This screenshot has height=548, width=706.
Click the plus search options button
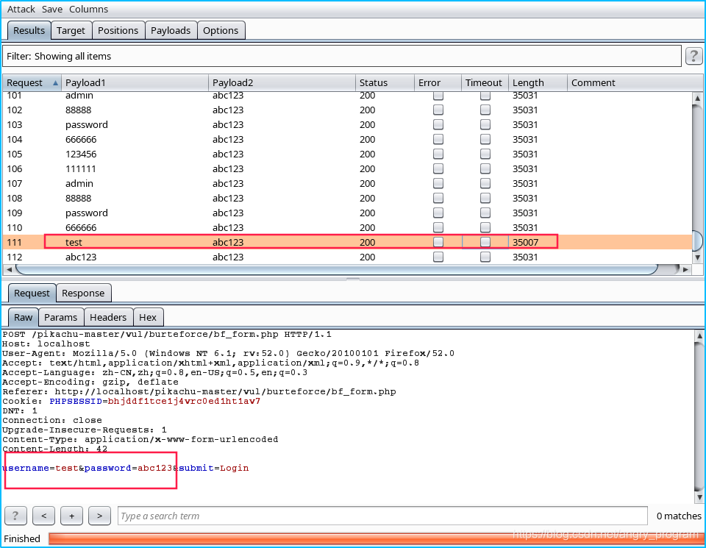tap(71, 516)
